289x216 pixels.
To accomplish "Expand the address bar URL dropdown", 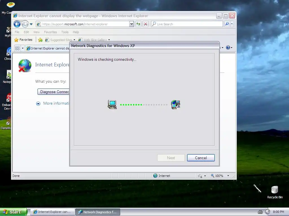I will click(132, 24).
